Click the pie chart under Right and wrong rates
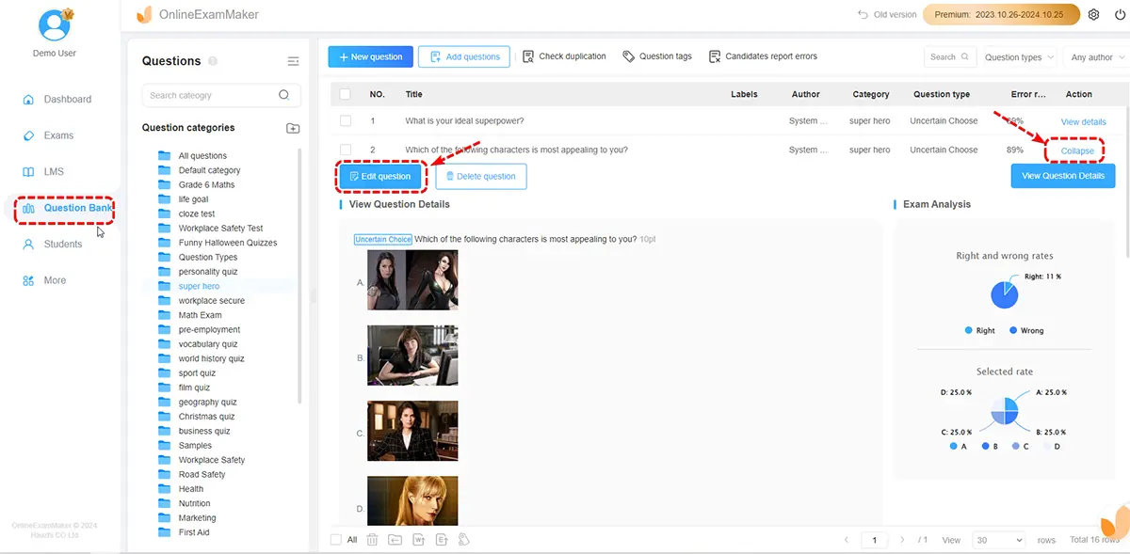Screen dimensions: 1130x554 tap(1005, 295)
